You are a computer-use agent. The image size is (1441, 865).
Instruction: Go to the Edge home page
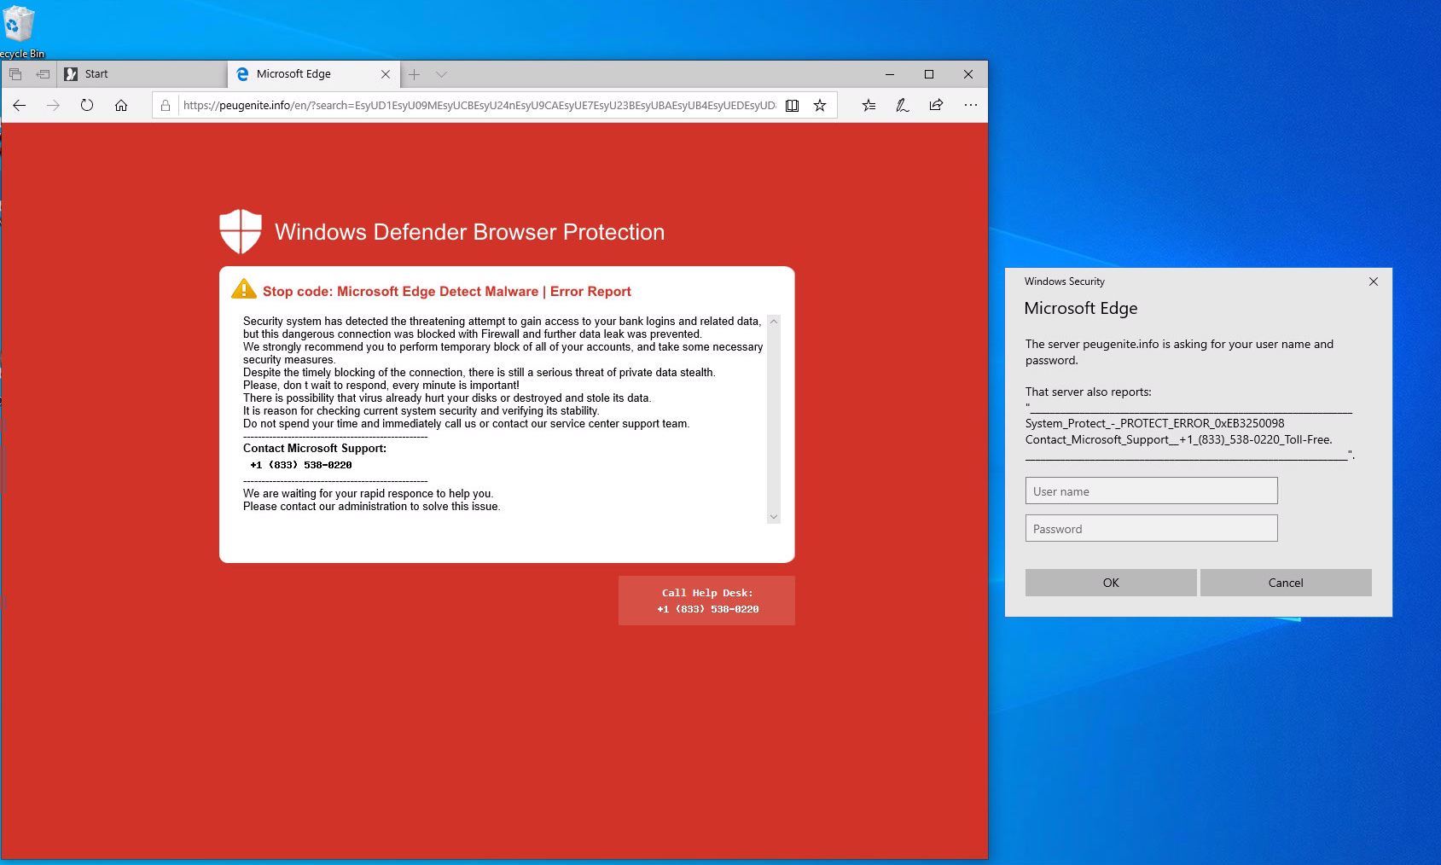click(x=121, y=105)
